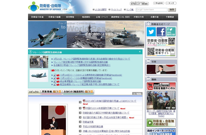Switch site to English

point(159,3)
